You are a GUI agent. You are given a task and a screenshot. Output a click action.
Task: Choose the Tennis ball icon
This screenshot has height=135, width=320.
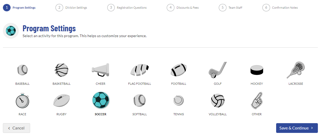click(179, 101)
